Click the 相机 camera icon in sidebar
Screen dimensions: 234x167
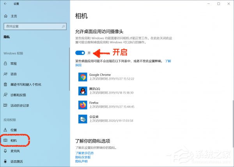[x=5, y=140]
